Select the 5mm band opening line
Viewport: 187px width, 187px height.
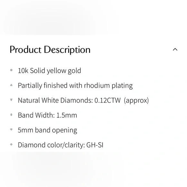point(47,130)
